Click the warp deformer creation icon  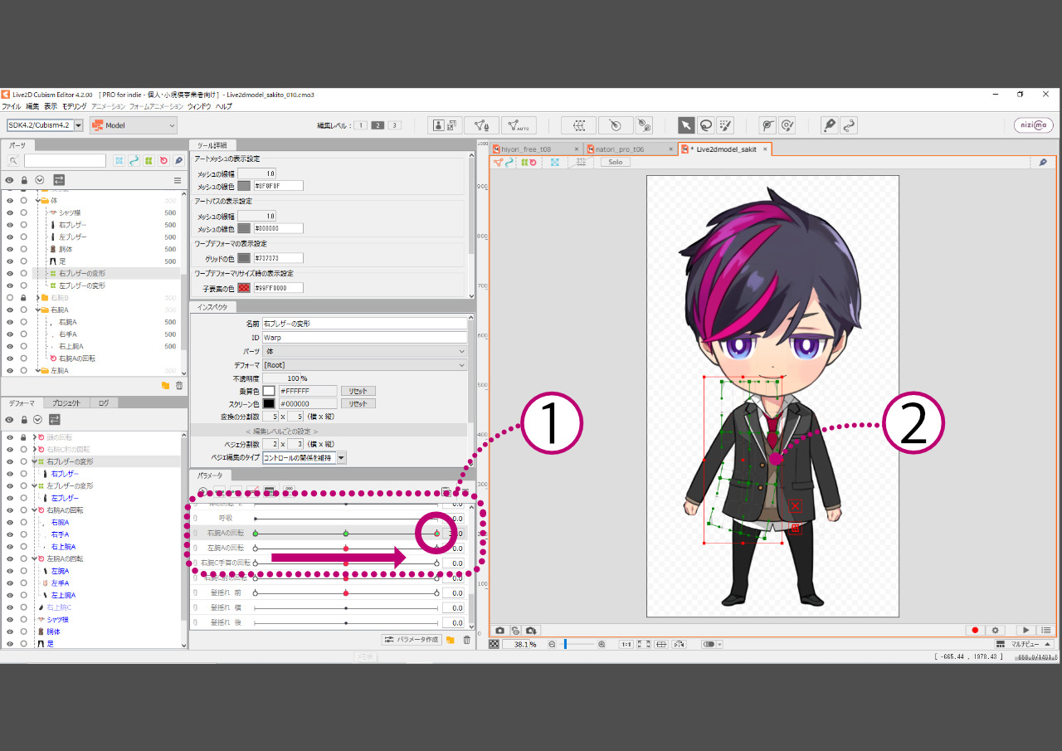(x=578, y=125)
